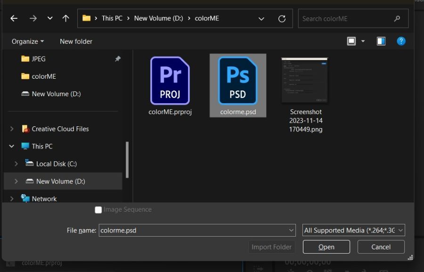Toggle the Image Sequence checkbox
The height and width of the screenshot is (272, 424).
point(98,210)
